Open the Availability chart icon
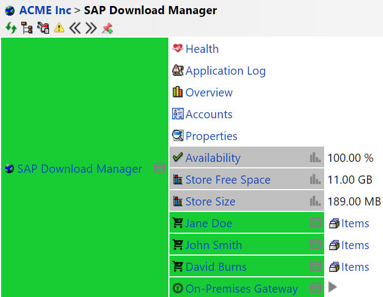 (x=315, y=158)
